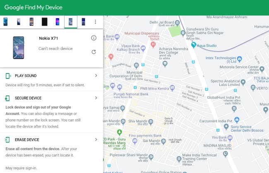
Task: Click the PNB Mitra Kendra bank pin
Action: (x=172, y=88)
